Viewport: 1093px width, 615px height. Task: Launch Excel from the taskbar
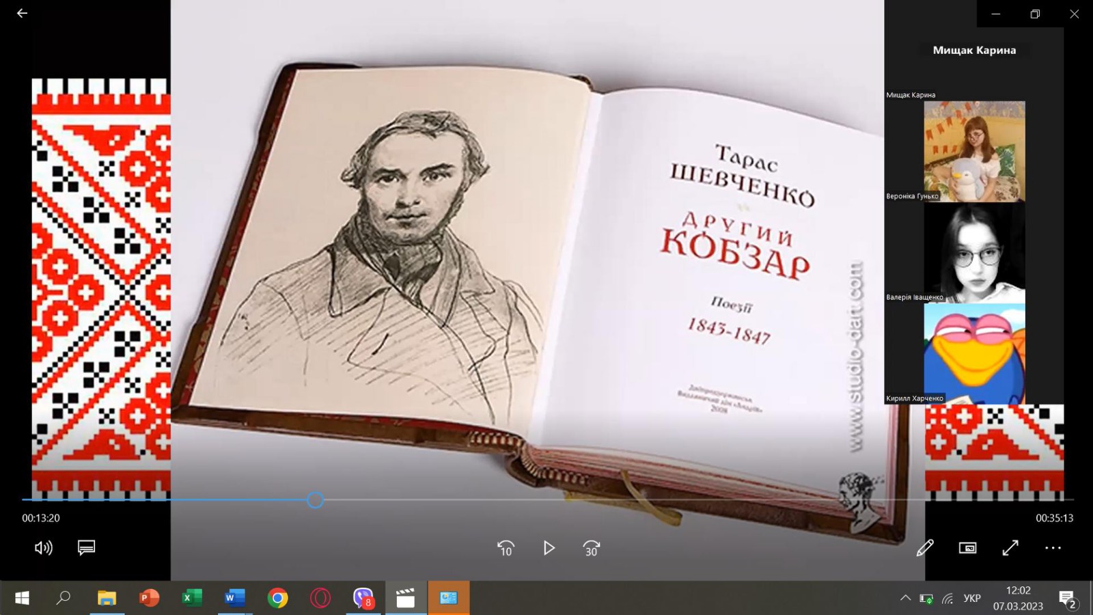(192, 598)
